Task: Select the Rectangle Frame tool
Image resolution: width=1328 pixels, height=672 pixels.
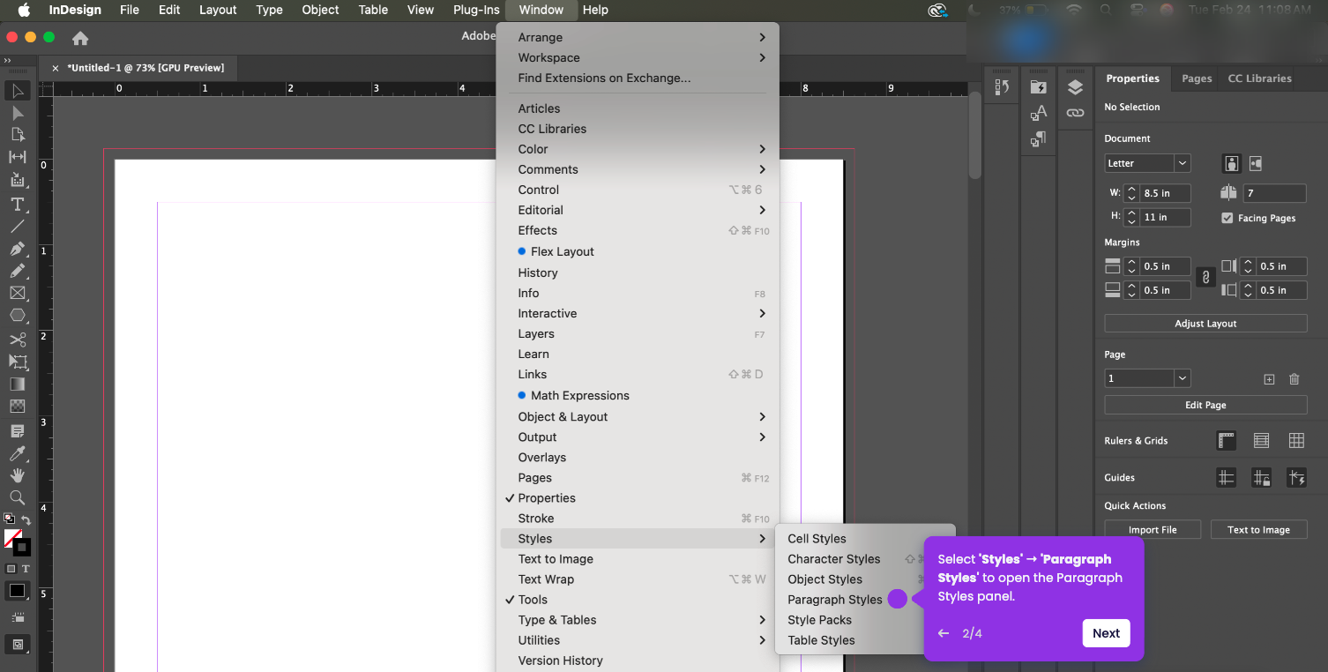Action: pos(18,293)
